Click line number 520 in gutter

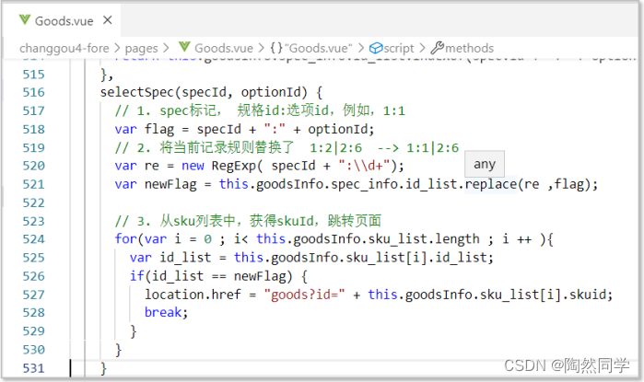click(34, 166)
